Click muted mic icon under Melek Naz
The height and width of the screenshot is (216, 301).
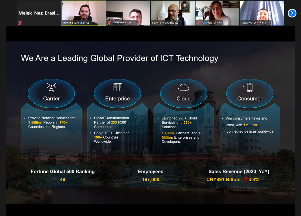(x=20, y=23)
